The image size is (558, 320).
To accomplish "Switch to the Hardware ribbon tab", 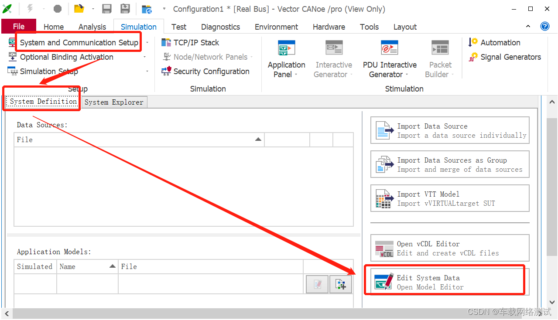I will click(x=329, y=27).
